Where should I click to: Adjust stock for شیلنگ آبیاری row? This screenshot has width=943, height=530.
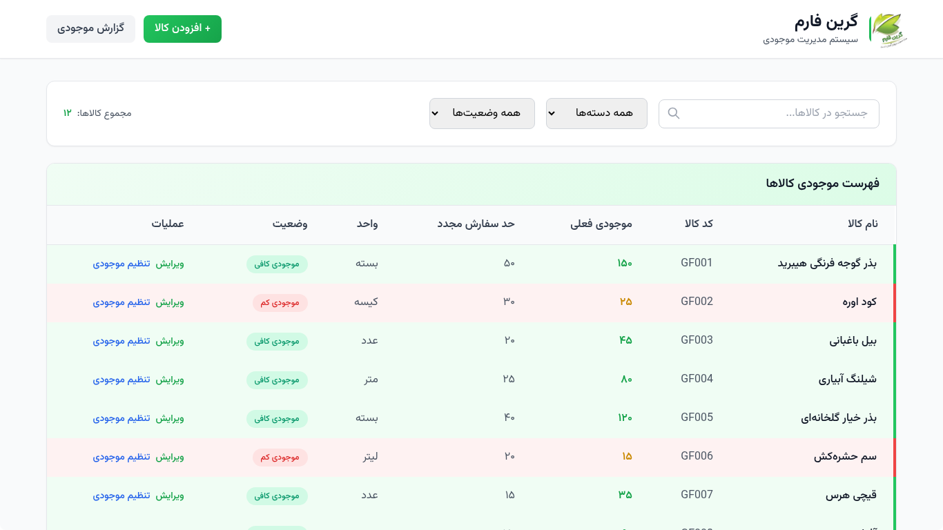pyautogui.click(x=121, y=380)
